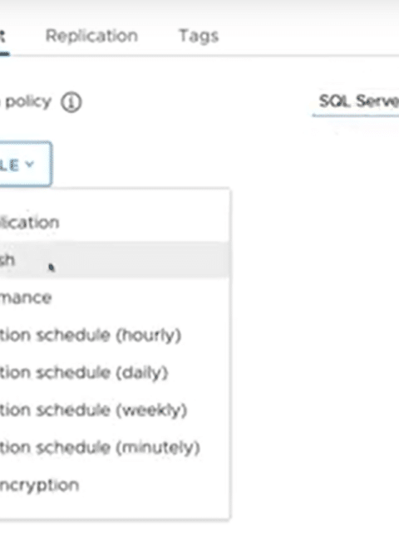Screen dimensions: 399x540
Task: Choose the schedule (daily) menu option
Action: (115, 373)
